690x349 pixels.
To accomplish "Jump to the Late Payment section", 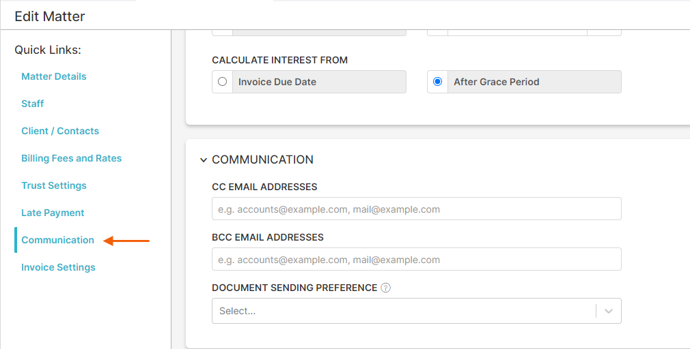I will [53, 213].
